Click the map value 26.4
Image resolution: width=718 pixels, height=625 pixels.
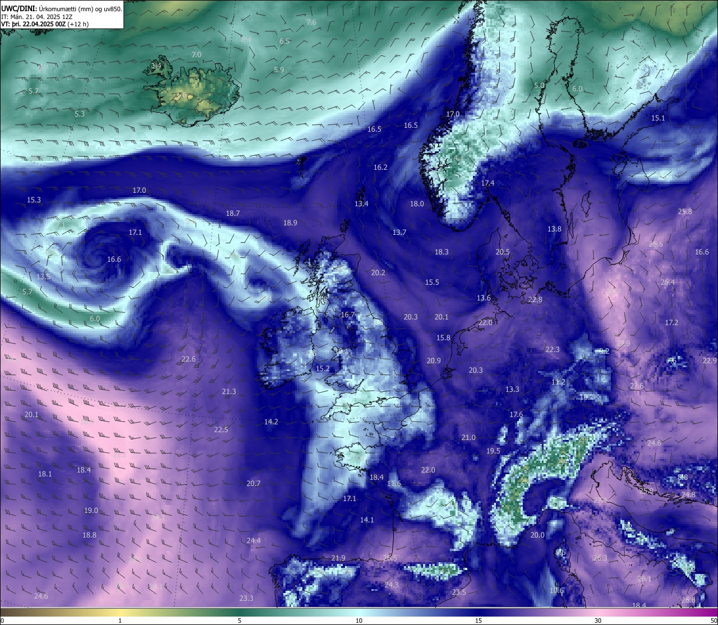(x=668, y=282)
